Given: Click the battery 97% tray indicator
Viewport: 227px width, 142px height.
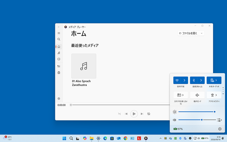Looking at the screenshot, I should pos(205,138).
